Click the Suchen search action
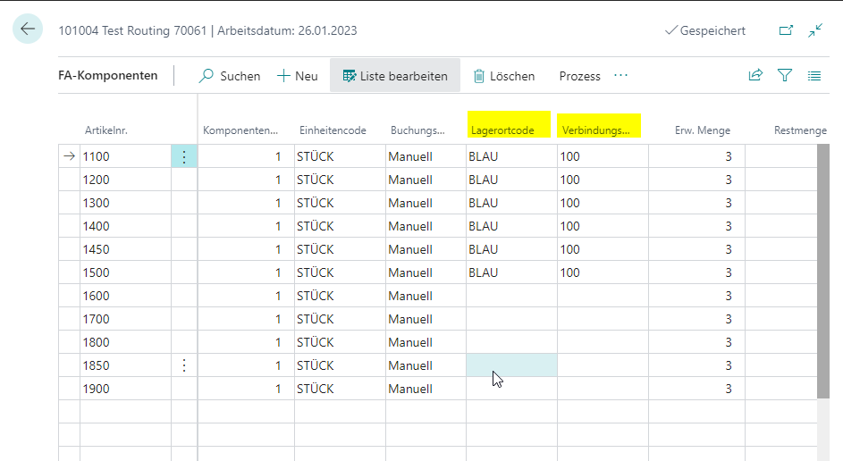Screen dimensions: 843x461 [229, 76]
